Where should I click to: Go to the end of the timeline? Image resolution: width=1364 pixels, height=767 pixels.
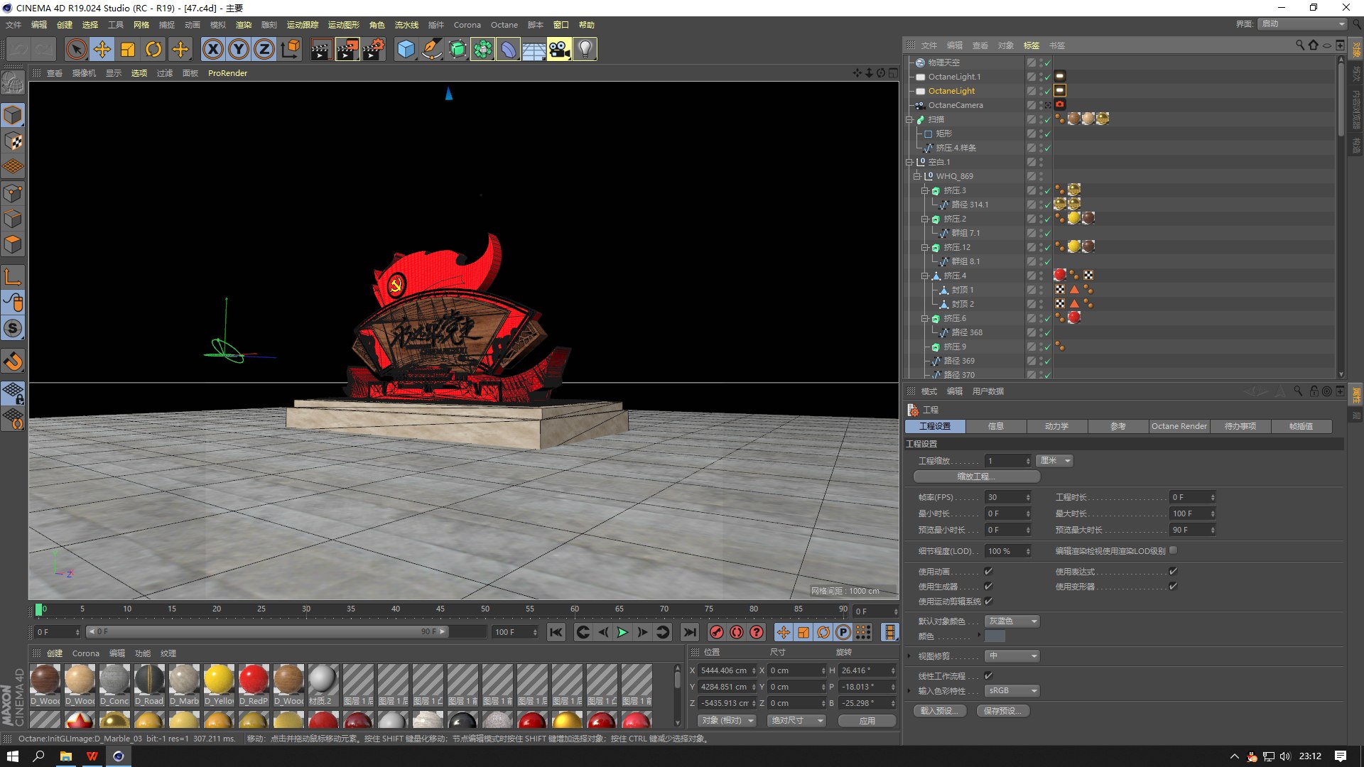[689, 632]
